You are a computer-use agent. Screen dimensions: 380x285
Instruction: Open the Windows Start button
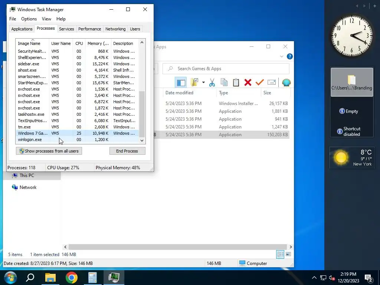point(10,278)
